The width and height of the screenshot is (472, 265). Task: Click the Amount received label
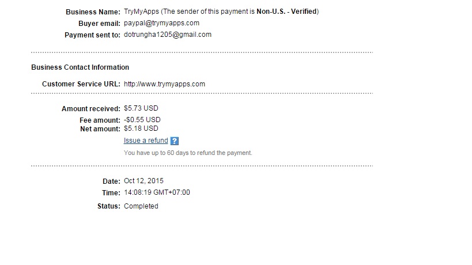click(91, 109)
